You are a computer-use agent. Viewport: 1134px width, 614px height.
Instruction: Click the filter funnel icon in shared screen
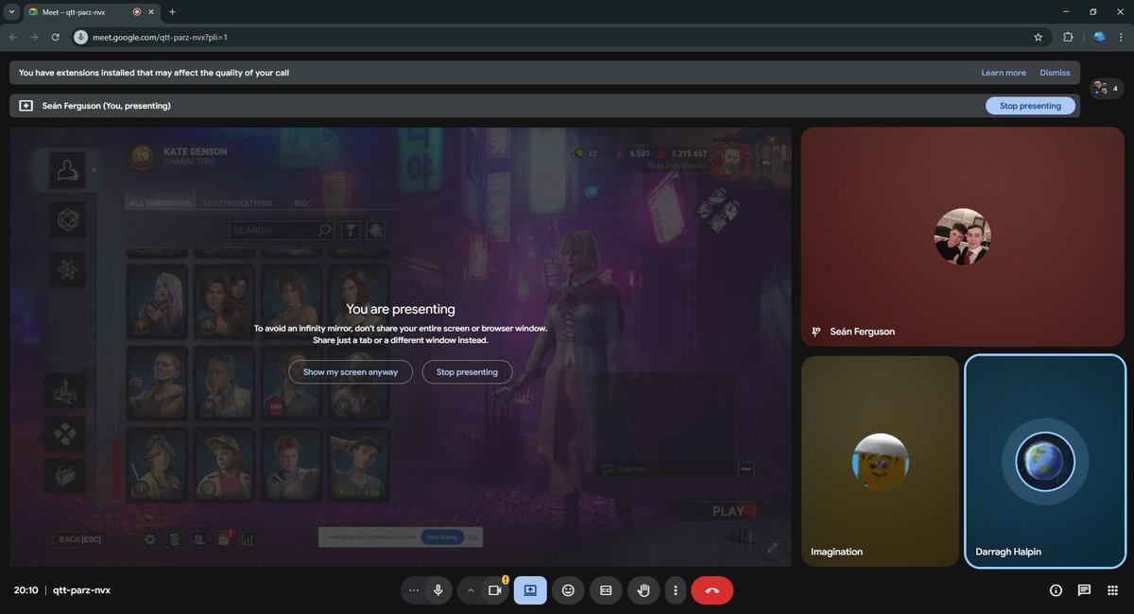tap(351, 230)
